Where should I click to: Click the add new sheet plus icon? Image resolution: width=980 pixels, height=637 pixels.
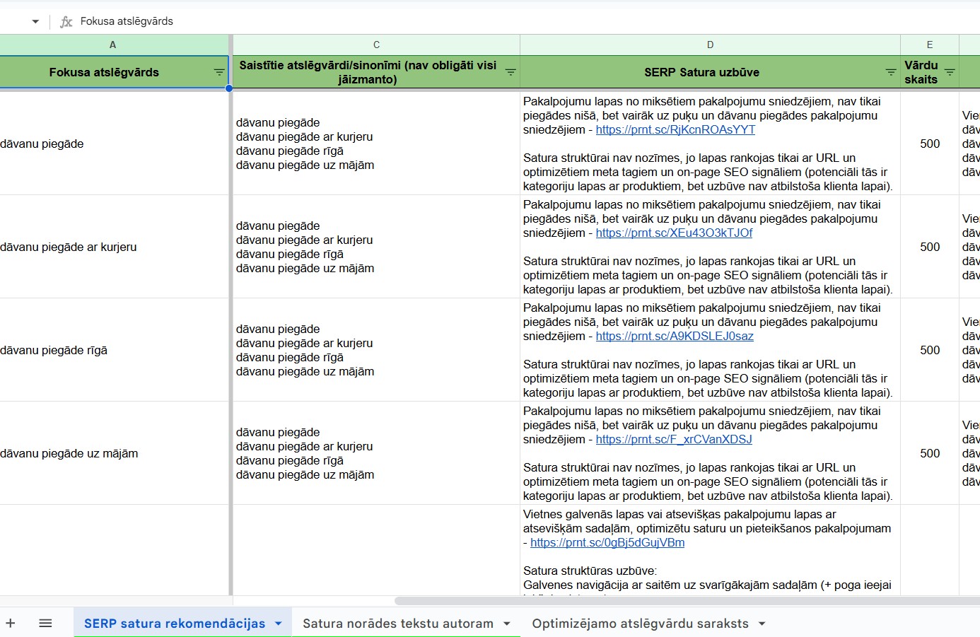(11, 623)
